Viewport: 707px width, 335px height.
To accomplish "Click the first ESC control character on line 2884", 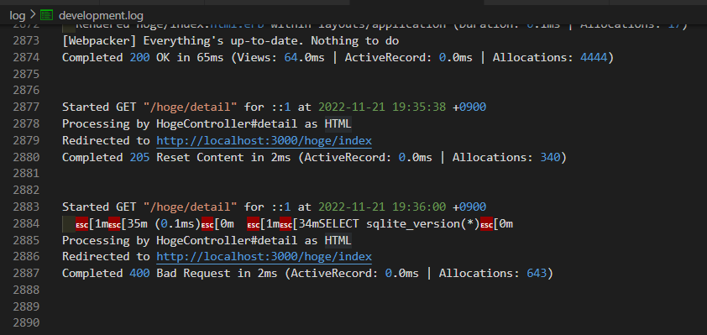I will coord(82,223).
